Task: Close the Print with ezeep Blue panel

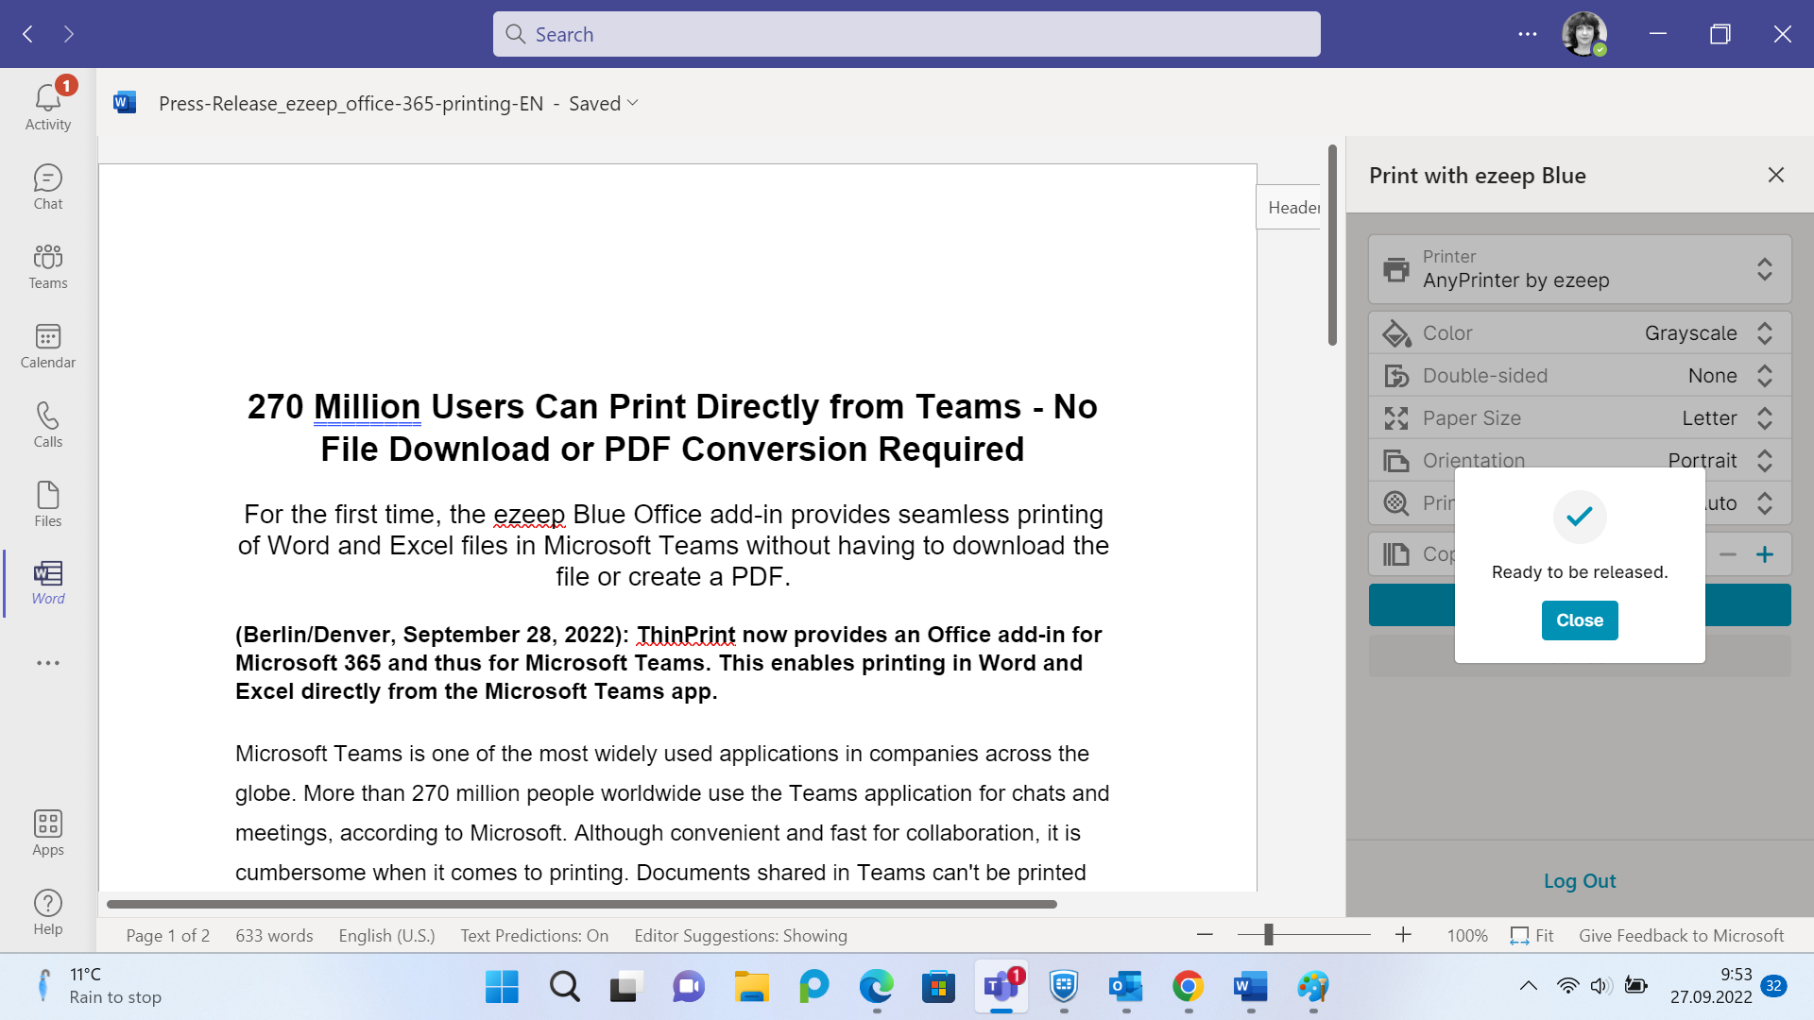Action: (x=1776, y=175)
